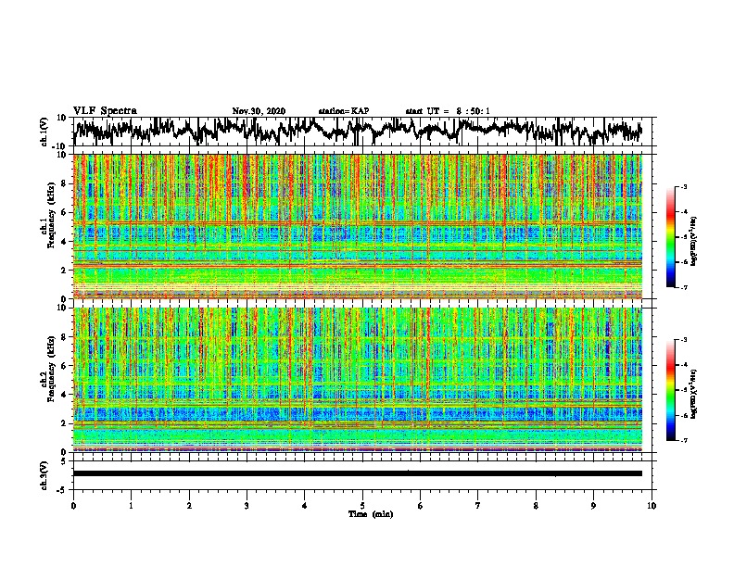Image resolution: width=734 pixels, height=567 pixels.
Task: Click the time axis end label "10"
Action: pos(652,506)
